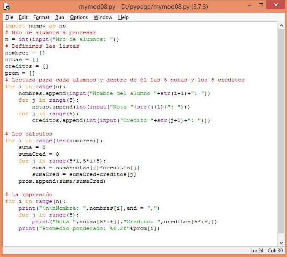The image size is (287, 257).
Task: Click the creditos.append input line
Action: pos(121,121)
